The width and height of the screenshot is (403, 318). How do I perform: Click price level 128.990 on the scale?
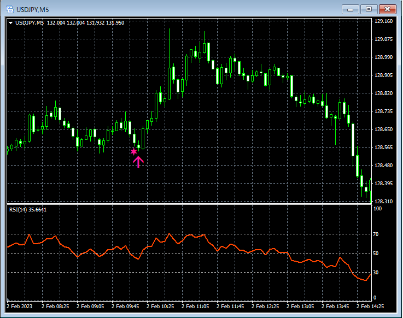click(383, 57)
